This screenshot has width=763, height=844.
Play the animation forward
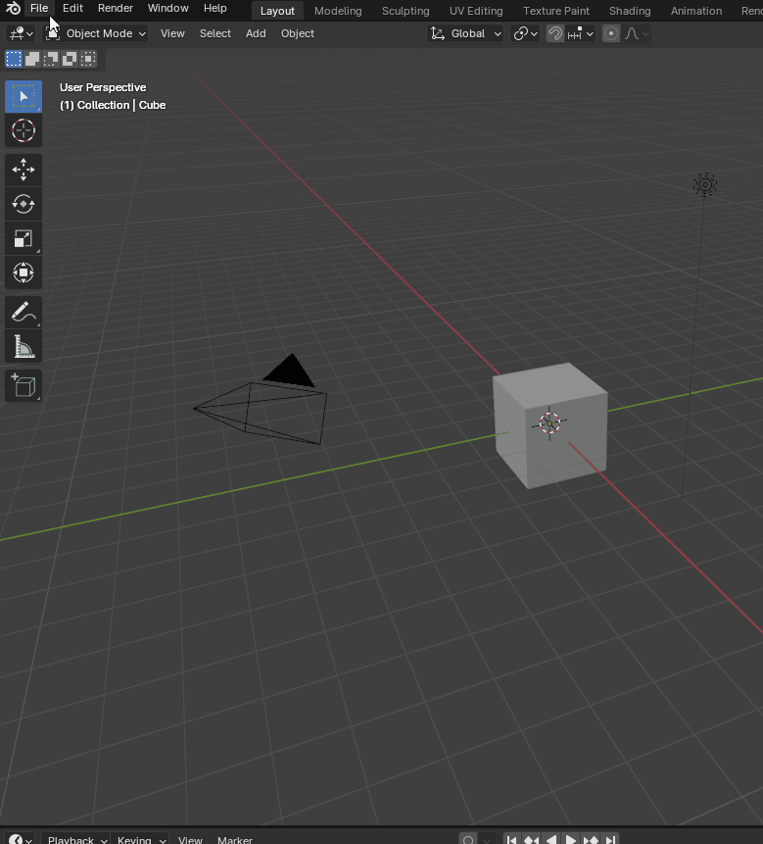pyautogui.click(x=571, y=839)
